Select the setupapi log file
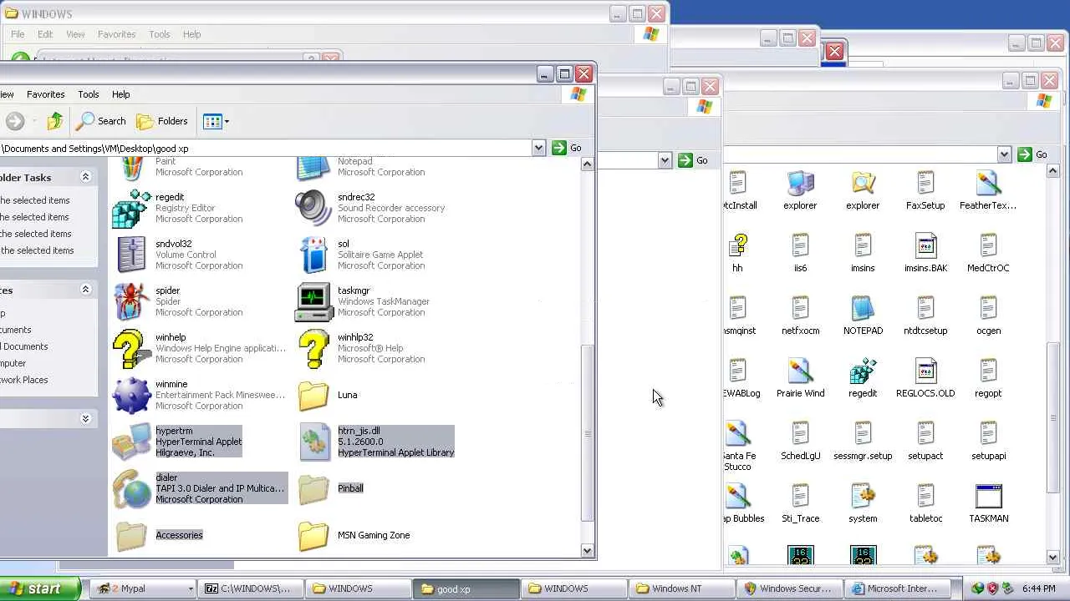Screen dimensions: 1070x601 pos(988,441)
